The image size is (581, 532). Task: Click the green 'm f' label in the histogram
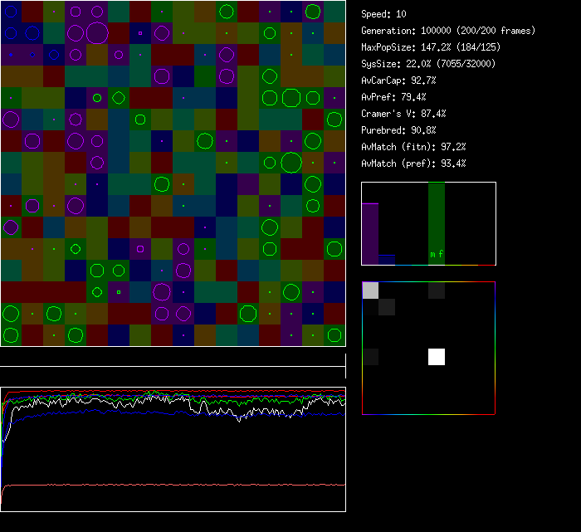(436, 254)
